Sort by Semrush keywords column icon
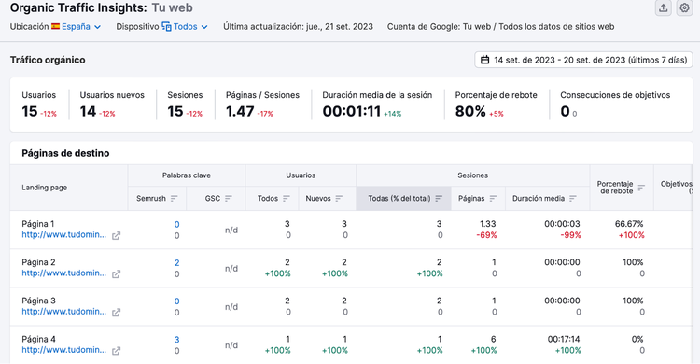700x364 pixels. pyautogui.click(x=175, y=198)
